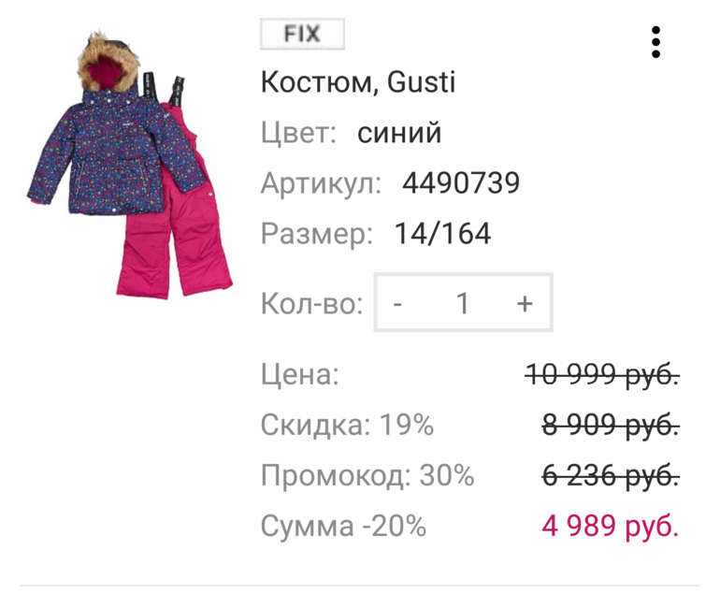This screenshot has width=720, height=594.
Task: Open the Костюм, Gusti product title
Action: [358, 82]
